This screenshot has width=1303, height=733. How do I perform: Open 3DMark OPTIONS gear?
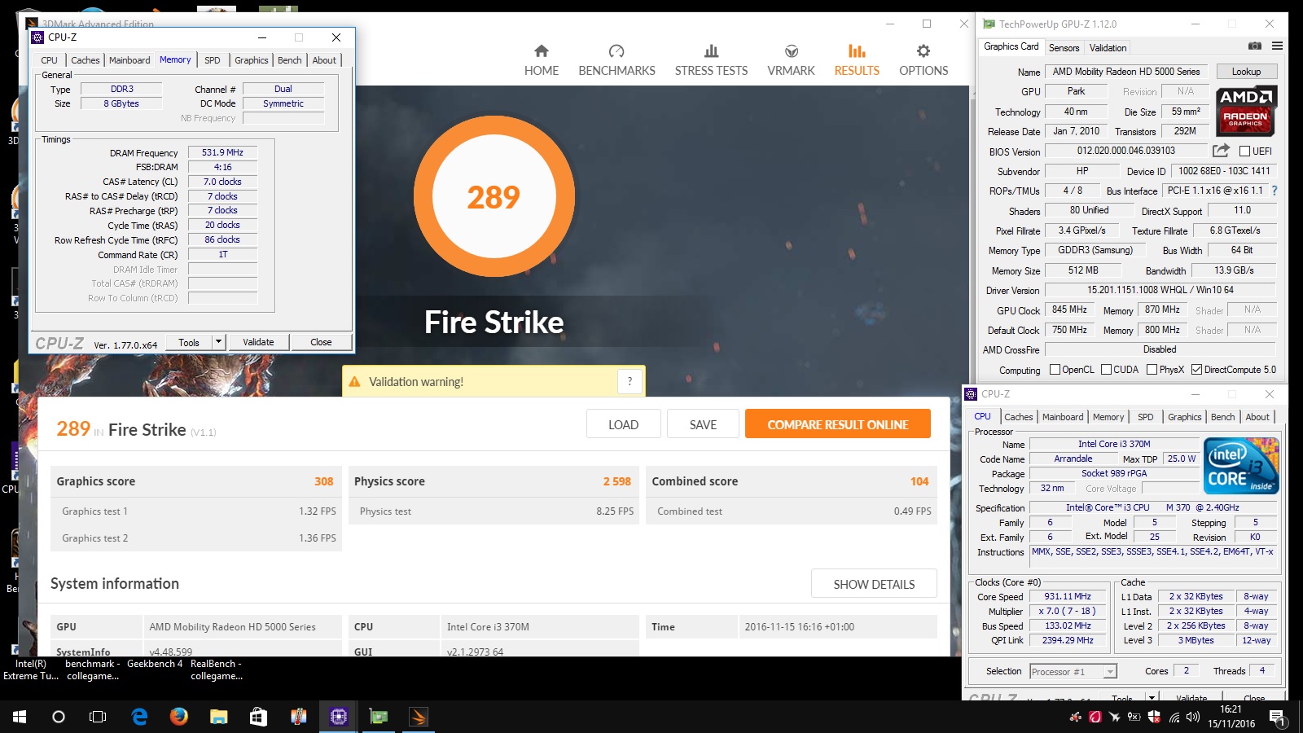pos(924,61)
